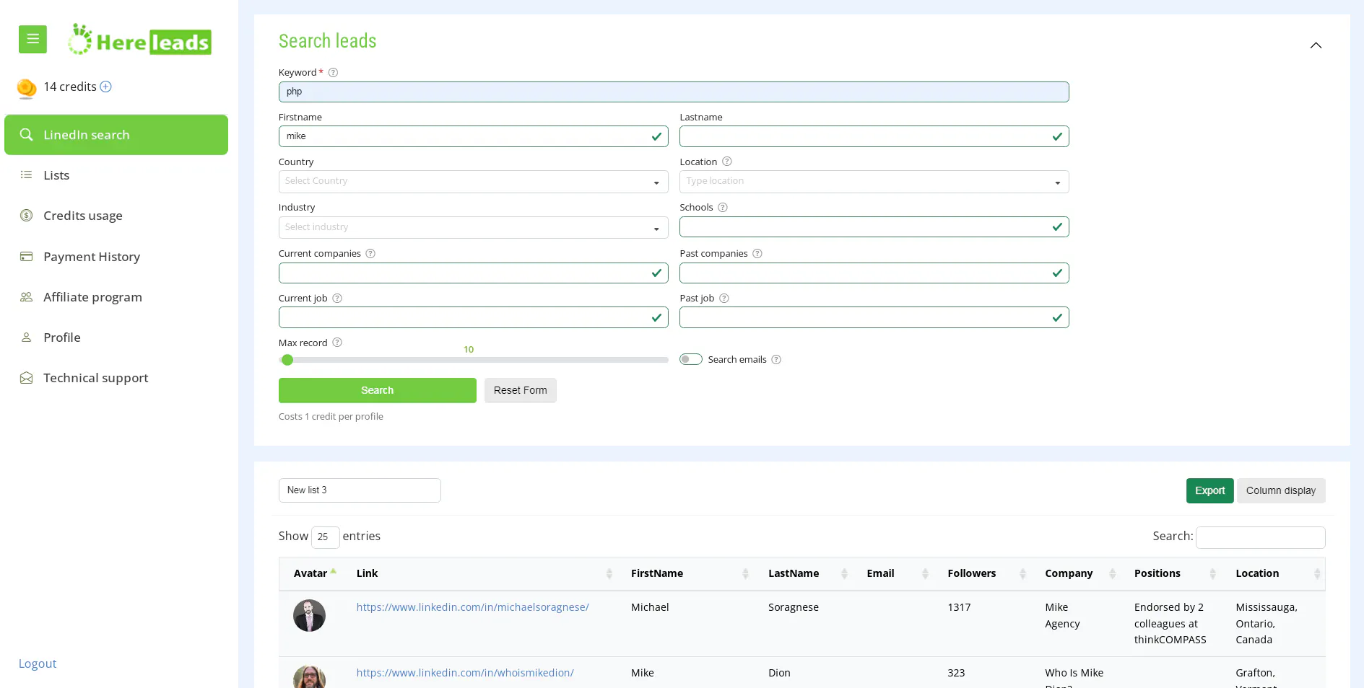Image resolution: width=1364 pixels, height=688 pixels.
Task: Click the Schools help question icon
Action: click(x=723, y=208)
